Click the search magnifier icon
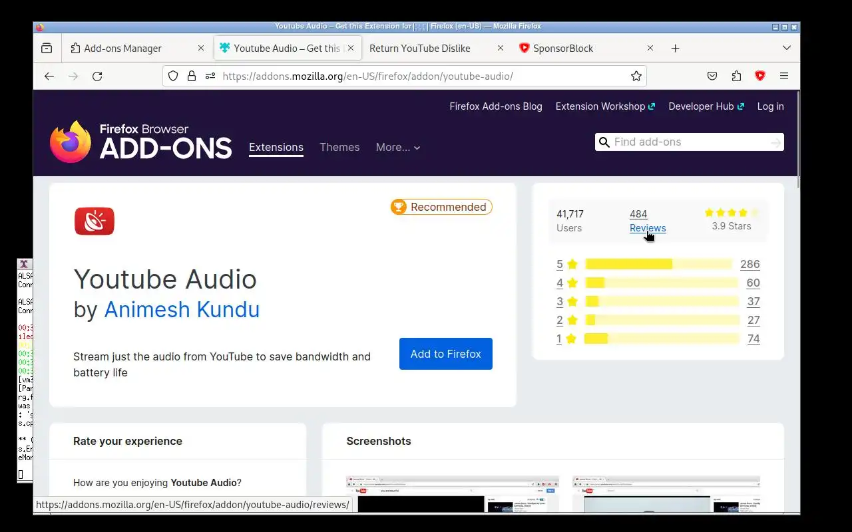Viewport: 852px width, 532px height. (x=604, y=142)
